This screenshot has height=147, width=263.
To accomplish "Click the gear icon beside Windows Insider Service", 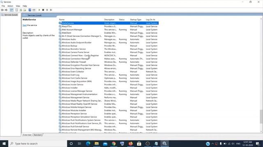I will pos(60,85).
